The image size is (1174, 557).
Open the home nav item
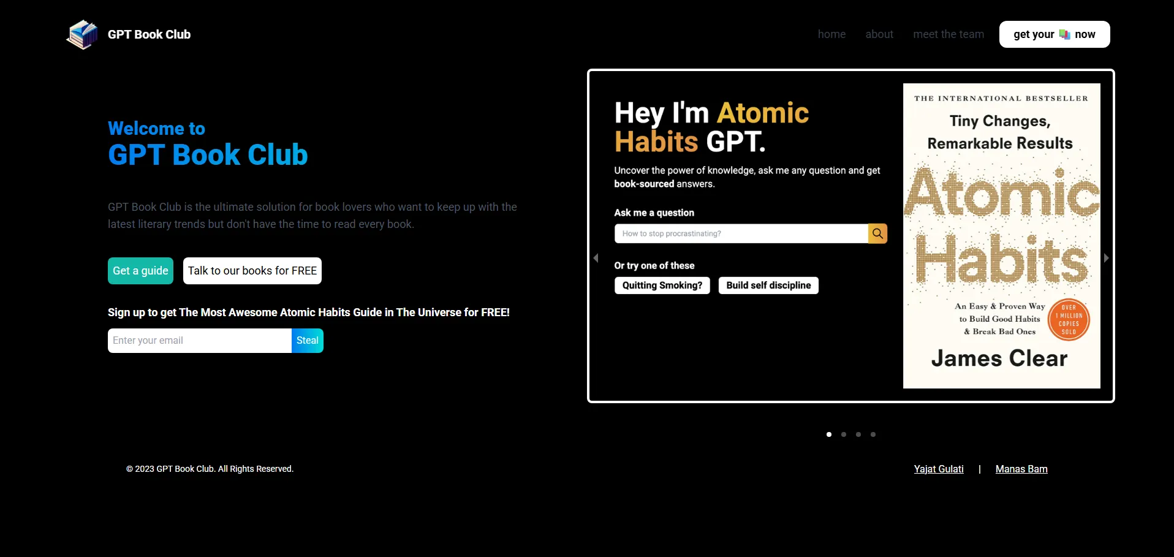pos(831,34)
